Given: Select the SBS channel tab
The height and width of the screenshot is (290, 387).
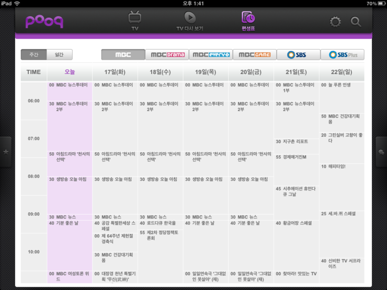Looking at the screenshot, I should 299,54.
